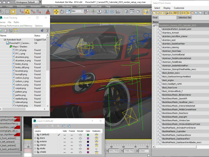Click the Refresh icon in Asset Tracking
The width and height of the screenshot is (209, 157).
click(1, 31)
